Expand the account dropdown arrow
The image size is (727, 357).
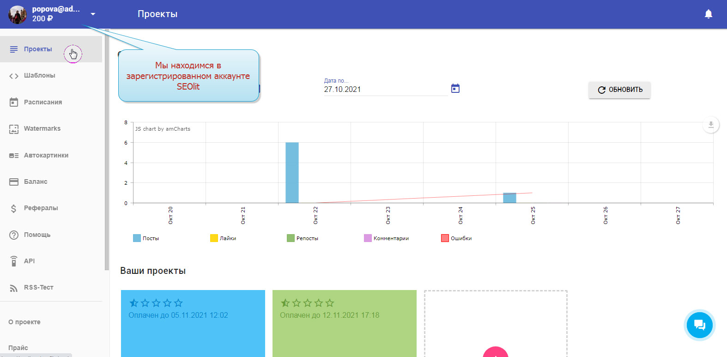click(93, 14)
